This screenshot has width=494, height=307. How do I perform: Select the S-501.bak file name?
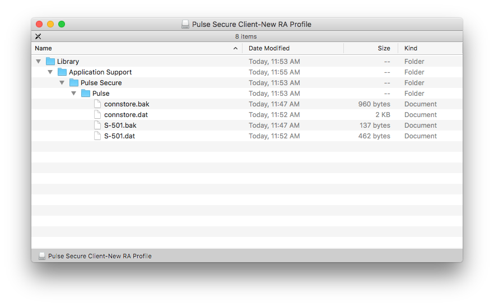coord(120,125)
